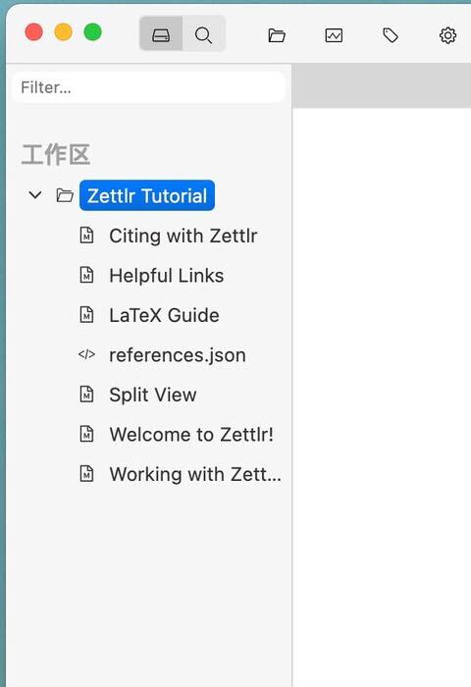
Task: Open the workspace folder toolbar icon
Action: (x=277, y=35)
